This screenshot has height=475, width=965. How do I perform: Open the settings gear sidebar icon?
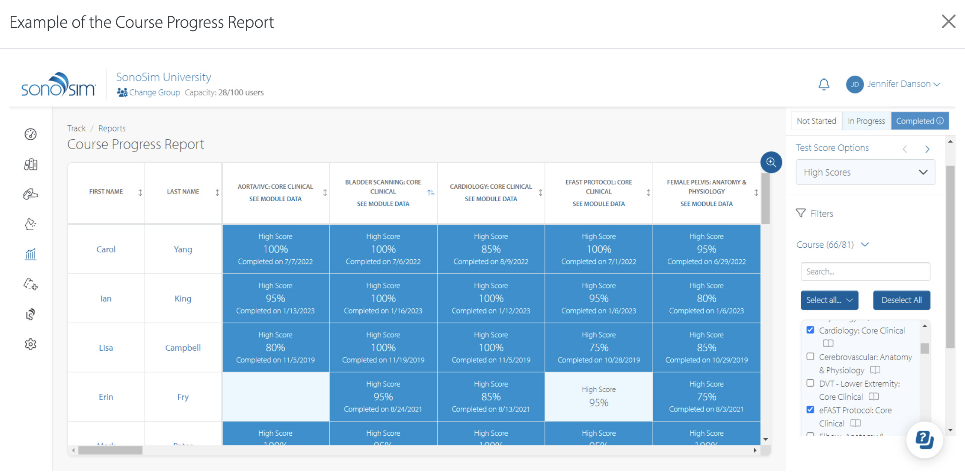click(30, 344)
